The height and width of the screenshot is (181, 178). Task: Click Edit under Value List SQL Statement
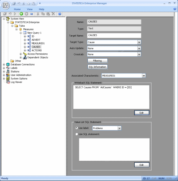point(142,165)
